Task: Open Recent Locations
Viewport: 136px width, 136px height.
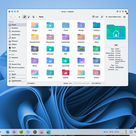Action: coord(17,68)
